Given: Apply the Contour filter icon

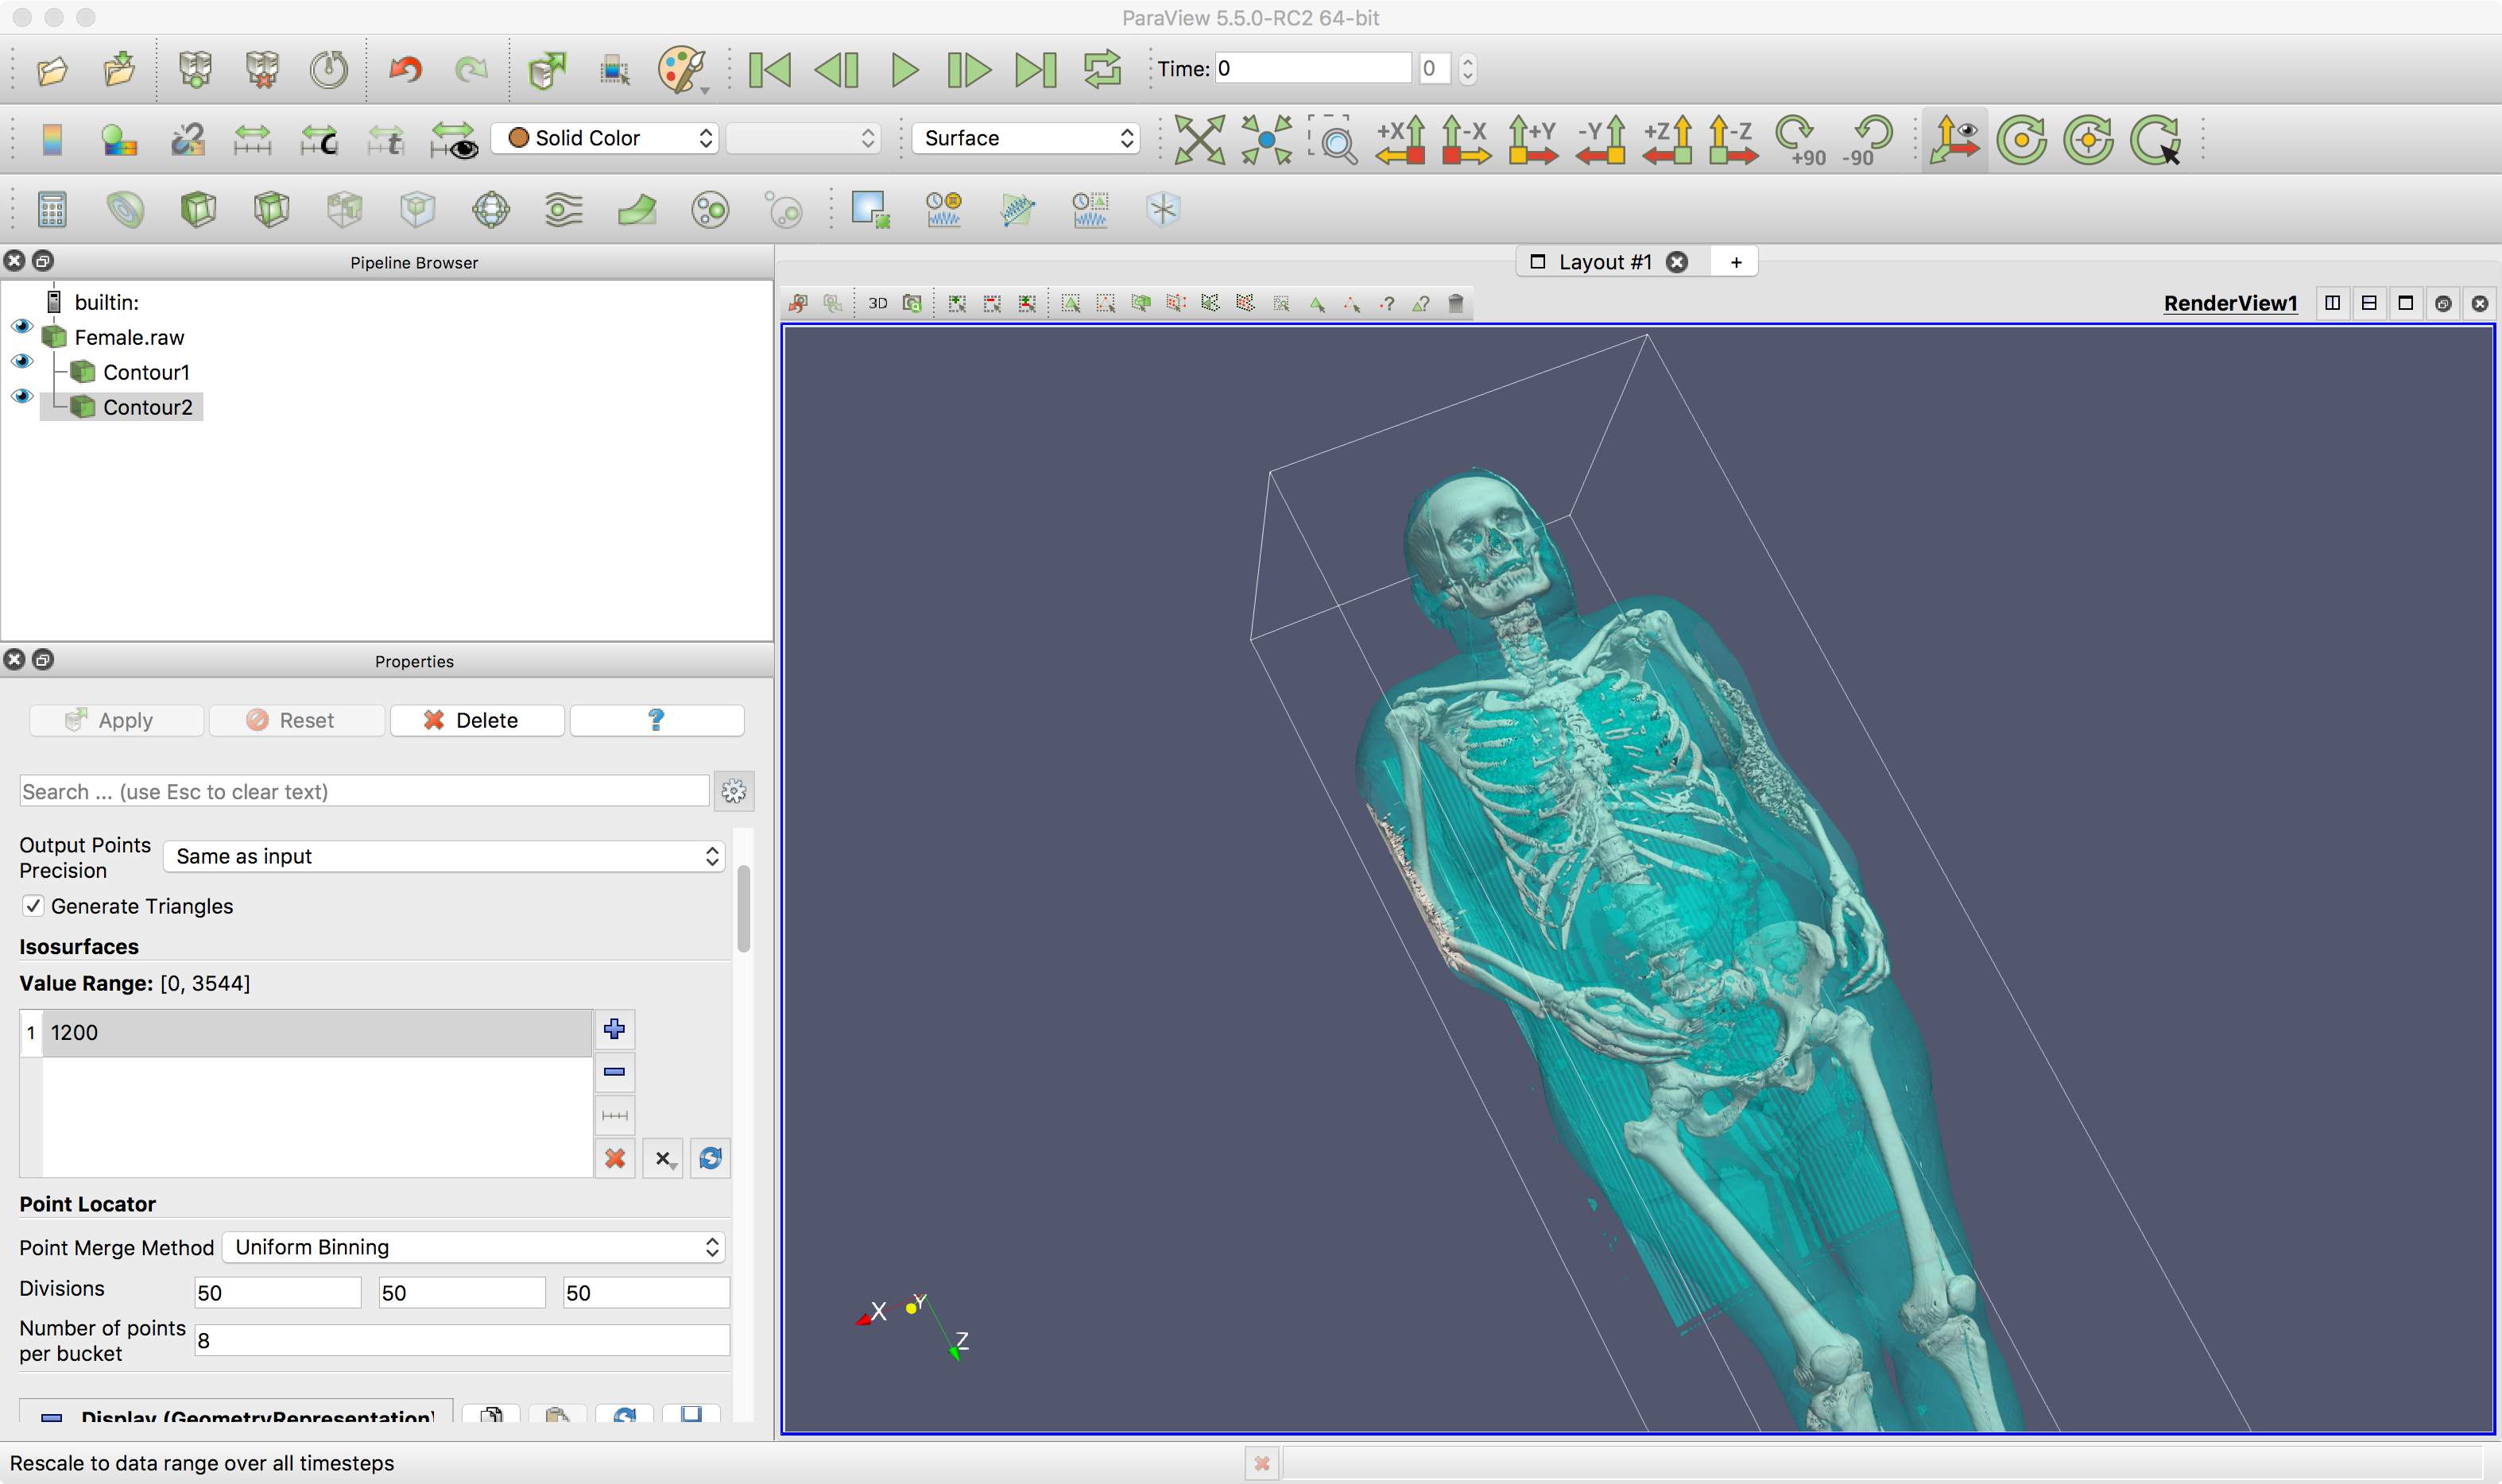Looking at the screenshot, I should click(x=125, y=210).
